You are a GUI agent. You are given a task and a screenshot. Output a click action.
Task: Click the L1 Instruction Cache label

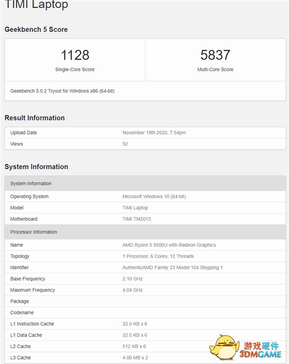32,324
